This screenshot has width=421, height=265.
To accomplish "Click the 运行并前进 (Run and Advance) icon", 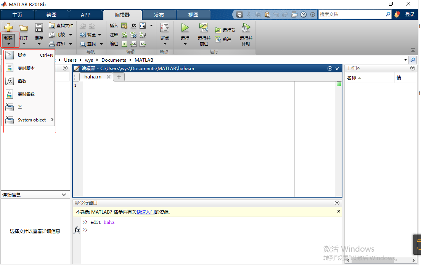I will tap(204, 27).
